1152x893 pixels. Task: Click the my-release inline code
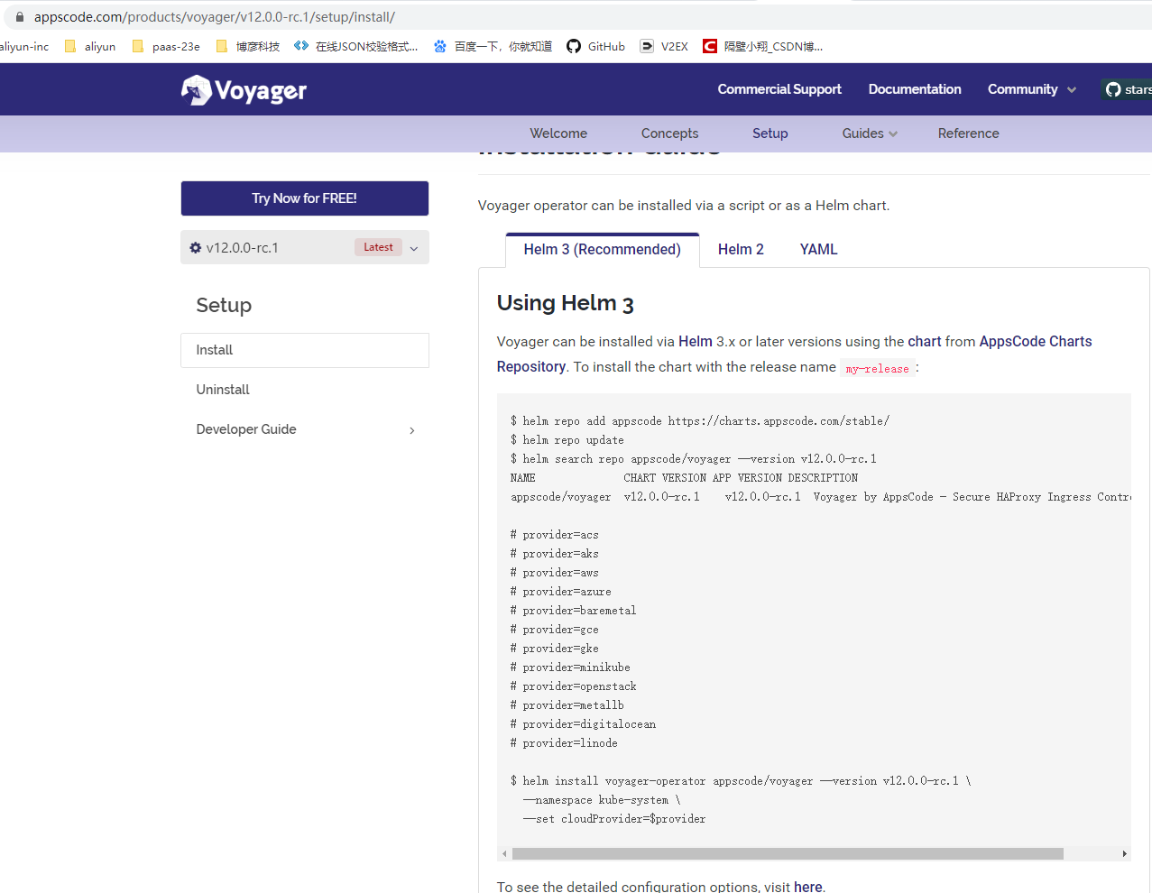pyautogui.click(x=878, y=368)
